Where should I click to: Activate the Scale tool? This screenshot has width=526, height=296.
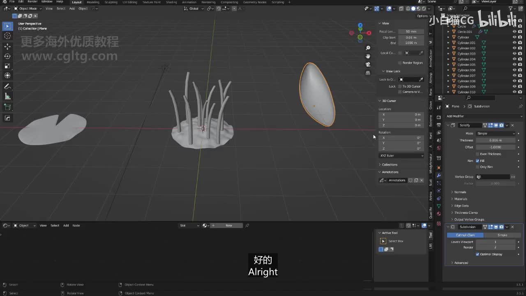click(7, 66)
